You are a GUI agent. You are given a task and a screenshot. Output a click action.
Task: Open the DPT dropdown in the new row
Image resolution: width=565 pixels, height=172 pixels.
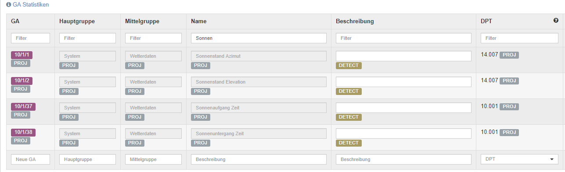519,159
